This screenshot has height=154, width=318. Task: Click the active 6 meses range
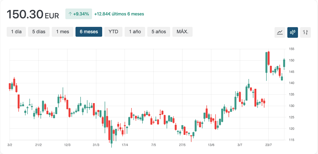[89, 32]
